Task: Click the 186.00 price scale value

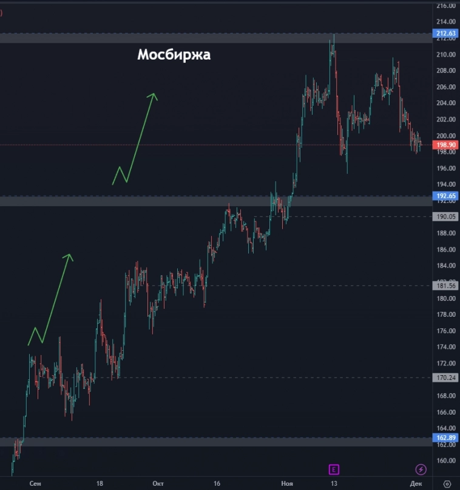Action: click(446, 249)
